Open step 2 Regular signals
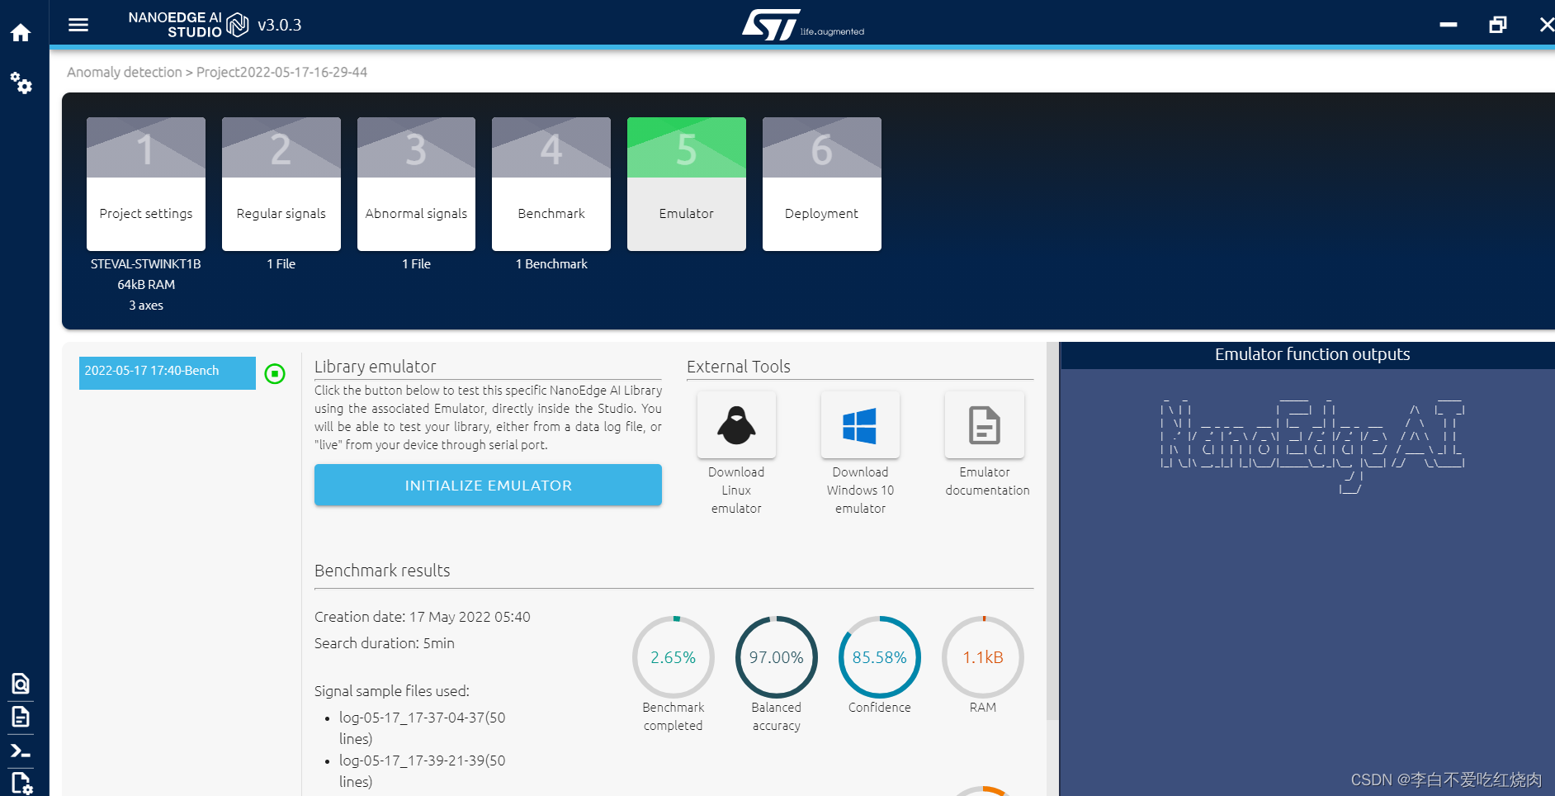1555x796 pixels. pyautogui.click(x=281, y=183)
